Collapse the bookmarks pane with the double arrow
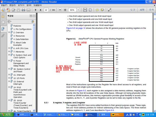This screenshot has width=156, height=117. 31,16
